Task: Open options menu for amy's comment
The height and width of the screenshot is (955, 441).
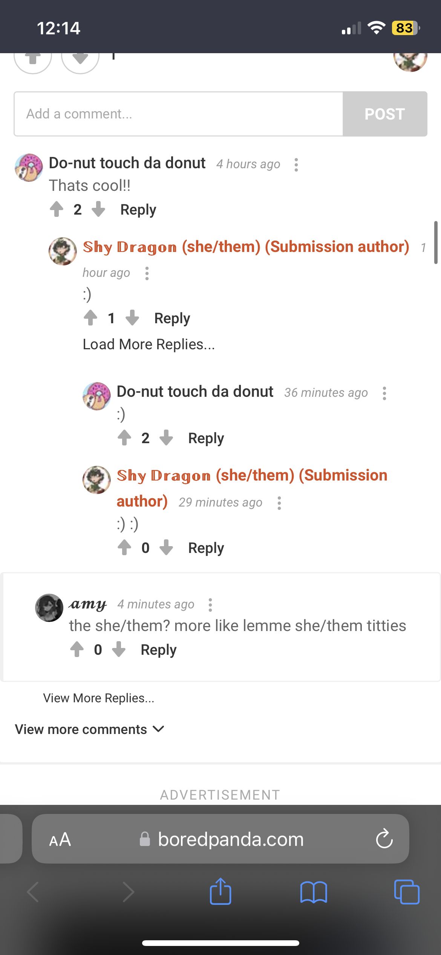Action: pos(210,605)
